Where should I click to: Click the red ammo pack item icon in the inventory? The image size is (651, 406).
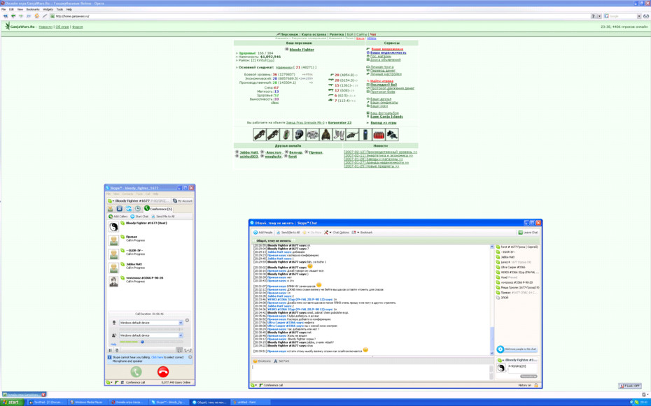[378, 135]
